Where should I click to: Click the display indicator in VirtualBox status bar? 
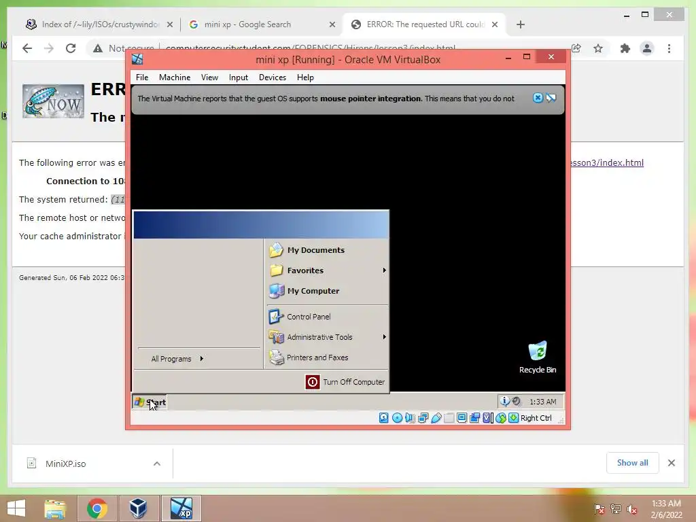pos(462,418)
